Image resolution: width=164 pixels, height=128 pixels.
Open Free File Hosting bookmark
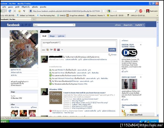46,16
